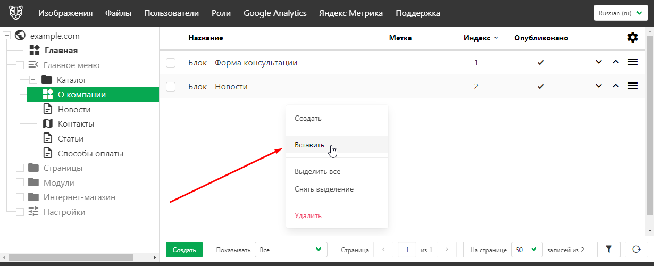
Task: Select 'Вставить' from the context menu
Action: point(309,145)
